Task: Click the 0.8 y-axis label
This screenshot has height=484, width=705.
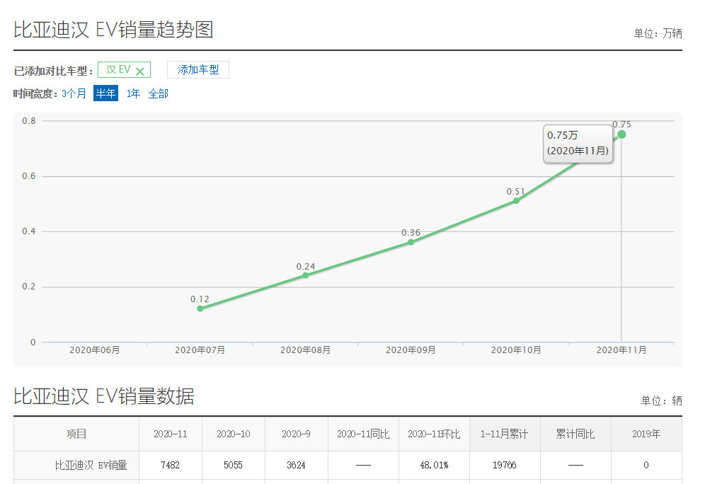Action: coord(29,121)
